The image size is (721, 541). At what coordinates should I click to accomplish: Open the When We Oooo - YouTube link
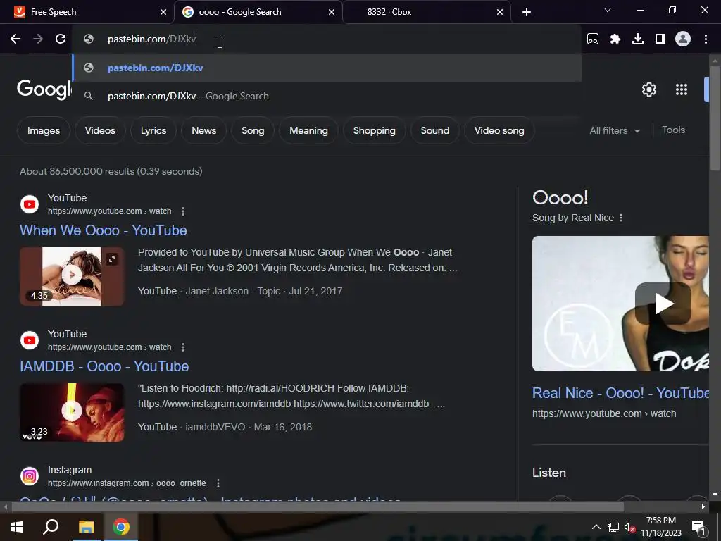(103, 230)
